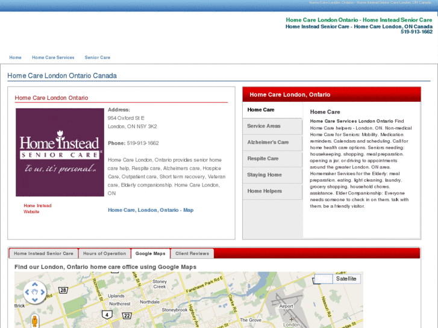Pan the map right with arrow
The width and height of the screenshot is (438, 328).
click(42, 292)
